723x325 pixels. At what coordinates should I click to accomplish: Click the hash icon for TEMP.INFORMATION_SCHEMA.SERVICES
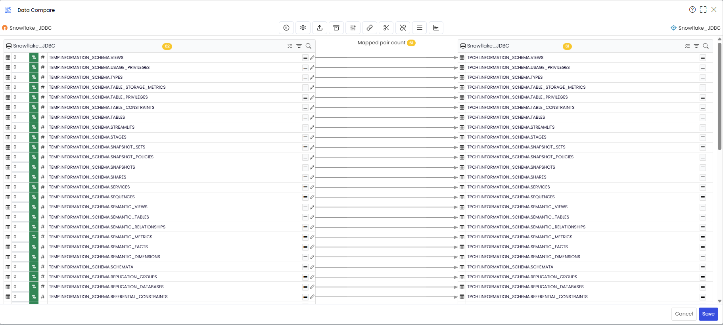click(43, 187)
